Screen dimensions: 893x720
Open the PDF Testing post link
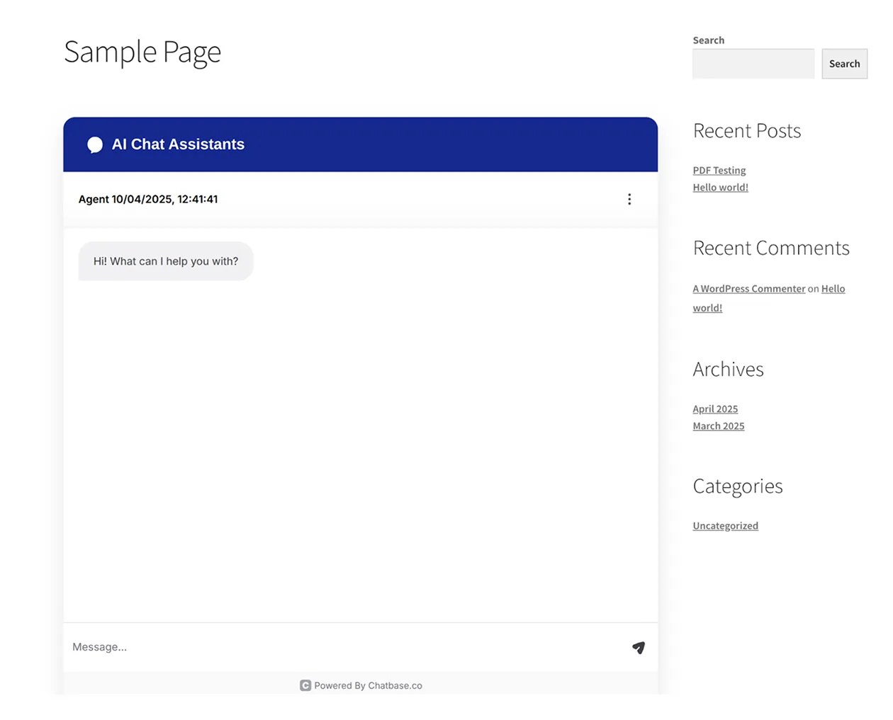[719, 171]
